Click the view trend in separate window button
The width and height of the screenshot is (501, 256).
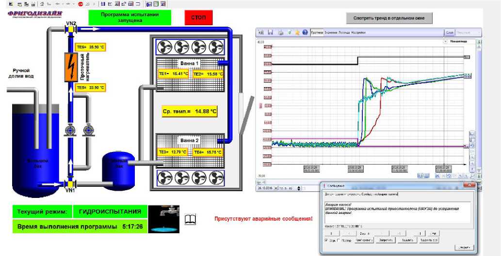(389, 18)
